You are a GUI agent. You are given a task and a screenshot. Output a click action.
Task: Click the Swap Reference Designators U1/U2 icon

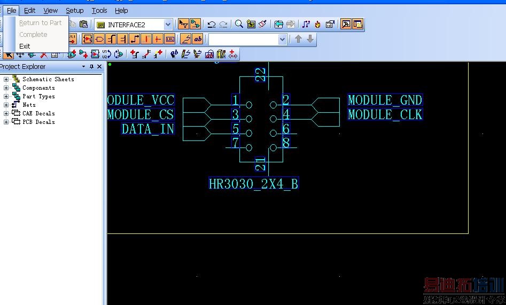[x=106, y=54]
